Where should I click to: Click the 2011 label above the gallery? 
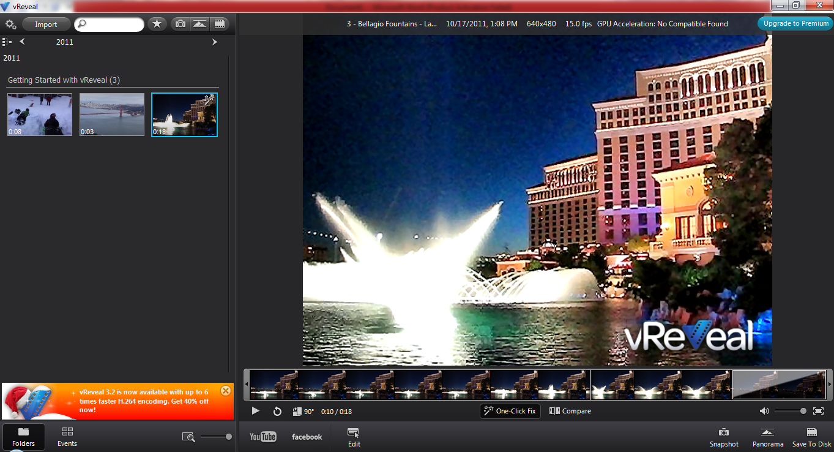pos(12,58)
